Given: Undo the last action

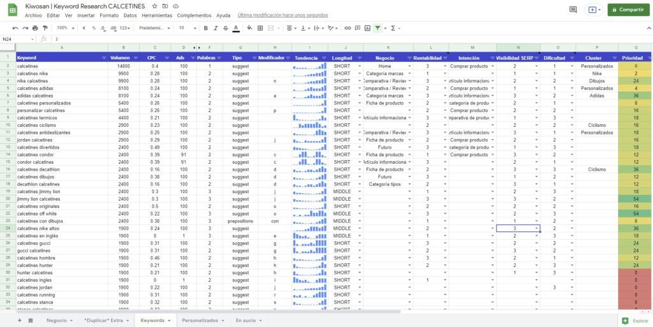Looking at the screenshot, I should [x=15, y=28].
